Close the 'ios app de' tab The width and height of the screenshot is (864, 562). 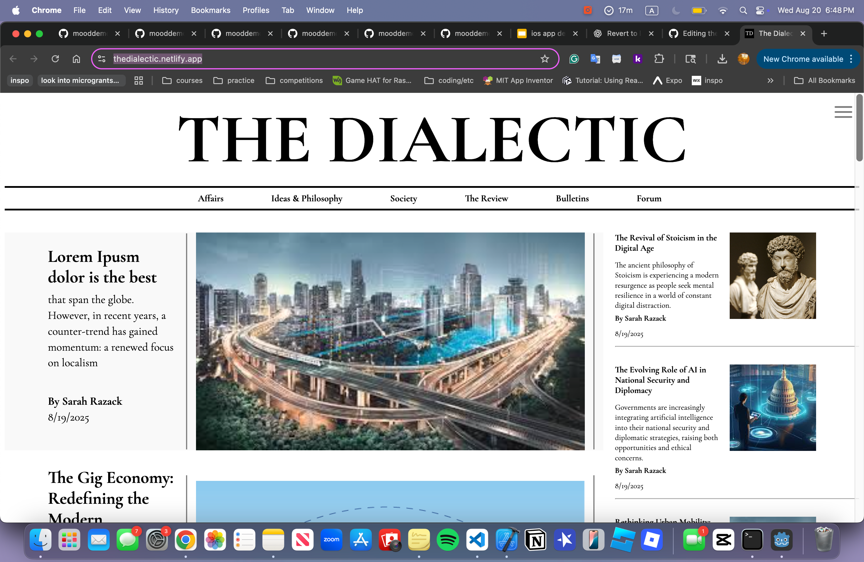(x=575, y=34)
